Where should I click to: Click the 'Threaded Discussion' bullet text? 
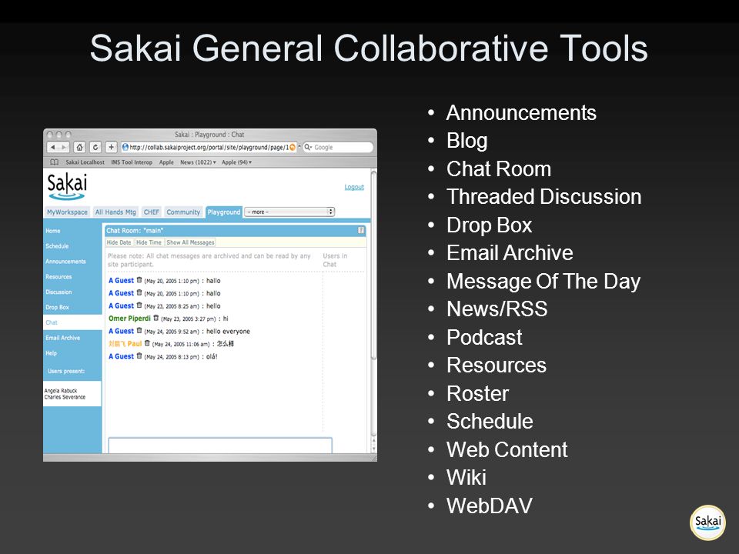(544, 197)
